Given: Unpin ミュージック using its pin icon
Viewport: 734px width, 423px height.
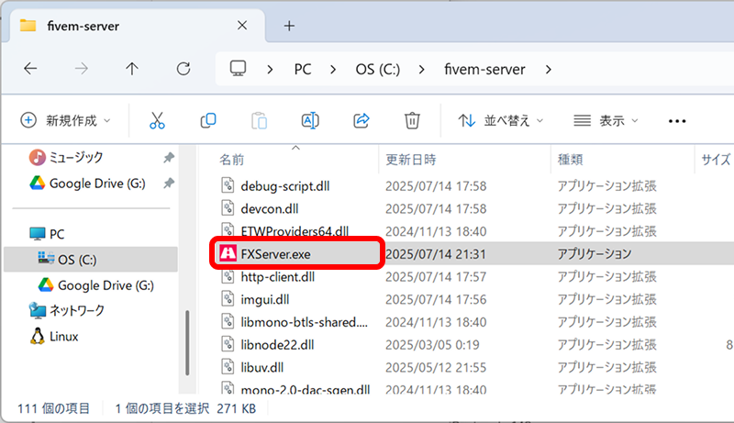Looking at the screenshot, I should coord(169,158).
